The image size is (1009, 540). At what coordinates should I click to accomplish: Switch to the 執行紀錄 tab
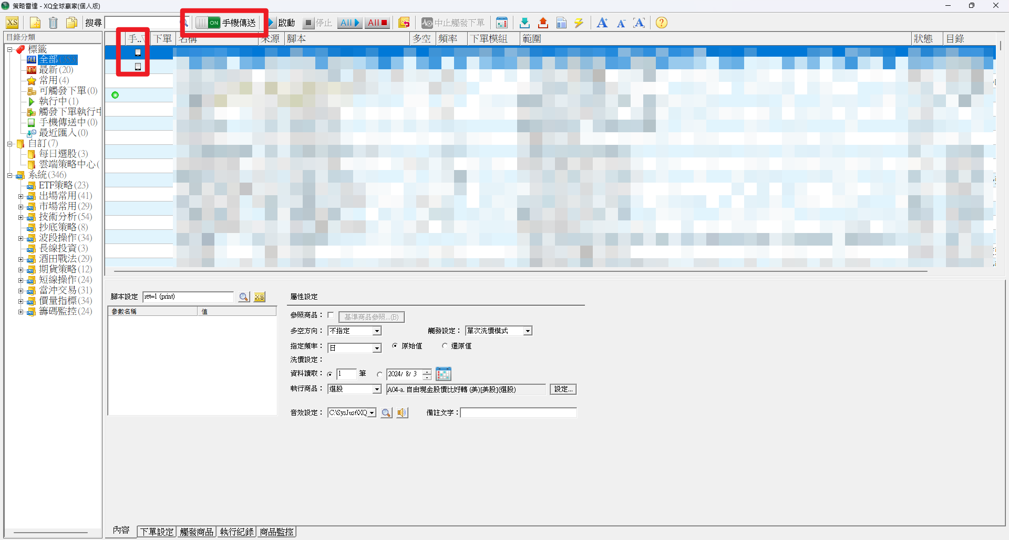[x=236, y=532]
